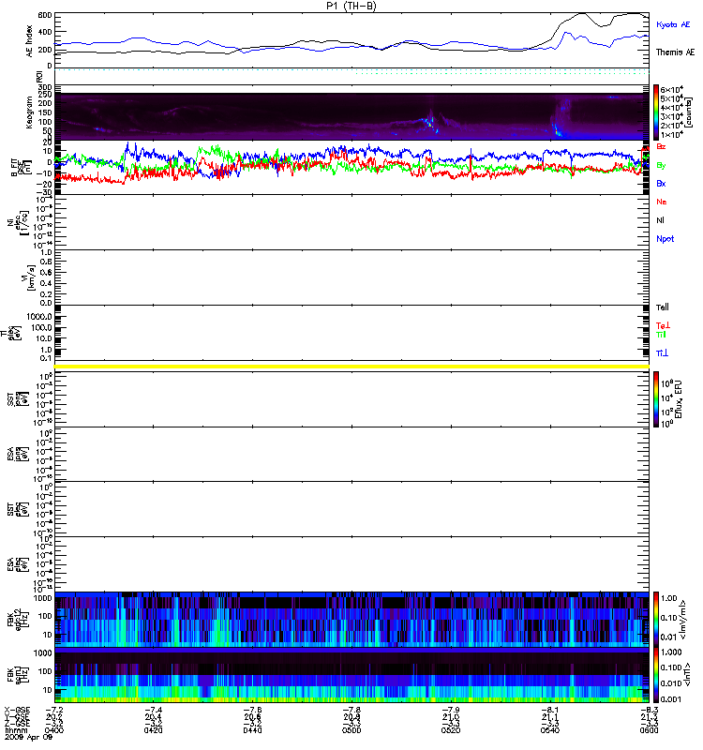Click the "0400" time axis label
Image resolution: width=703 pixels, height=750 pixels.
point(53,730)
